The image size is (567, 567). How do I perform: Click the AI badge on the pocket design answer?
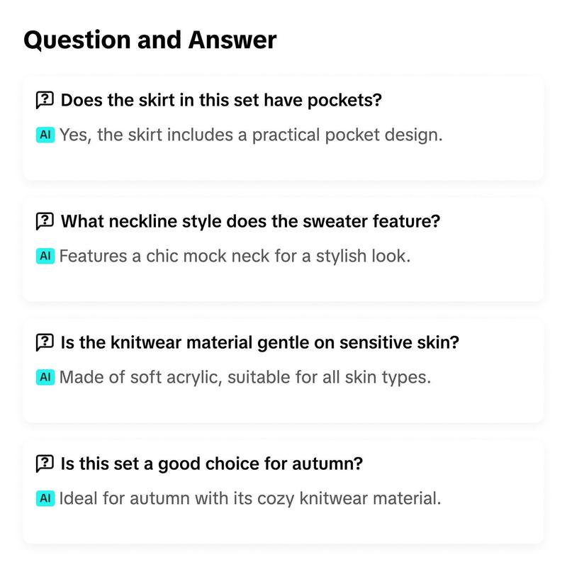[x=45, y=135]
